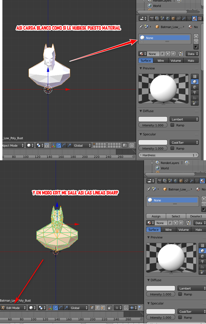The image size is (206, 324).
Task: Add new material plus button in lower screenshot
Action: [x=176, y=223]
